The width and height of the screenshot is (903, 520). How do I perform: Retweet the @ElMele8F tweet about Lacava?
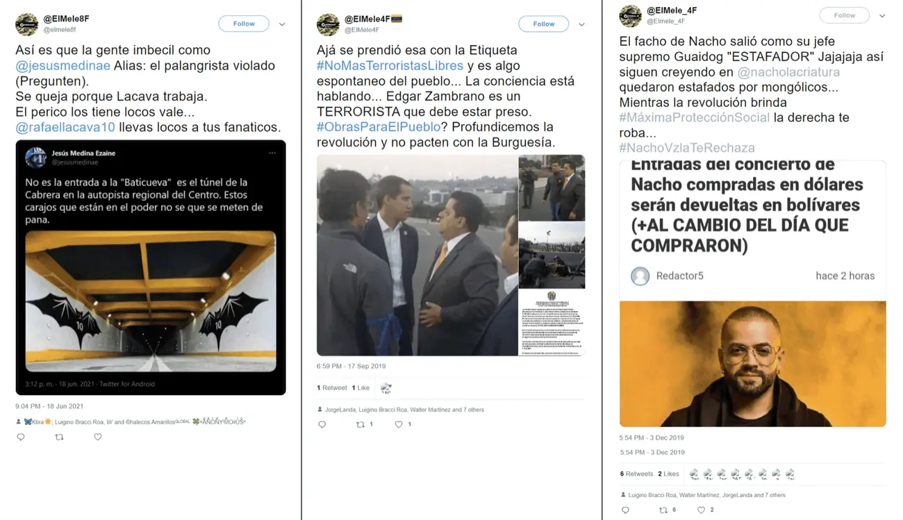(x=59, y=437)
